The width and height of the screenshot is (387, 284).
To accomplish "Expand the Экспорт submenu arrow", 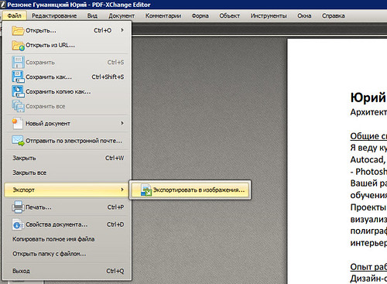I will 122,190.
